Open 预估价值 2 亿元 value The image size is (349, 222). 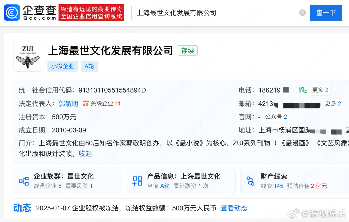[x=307, y=186]
